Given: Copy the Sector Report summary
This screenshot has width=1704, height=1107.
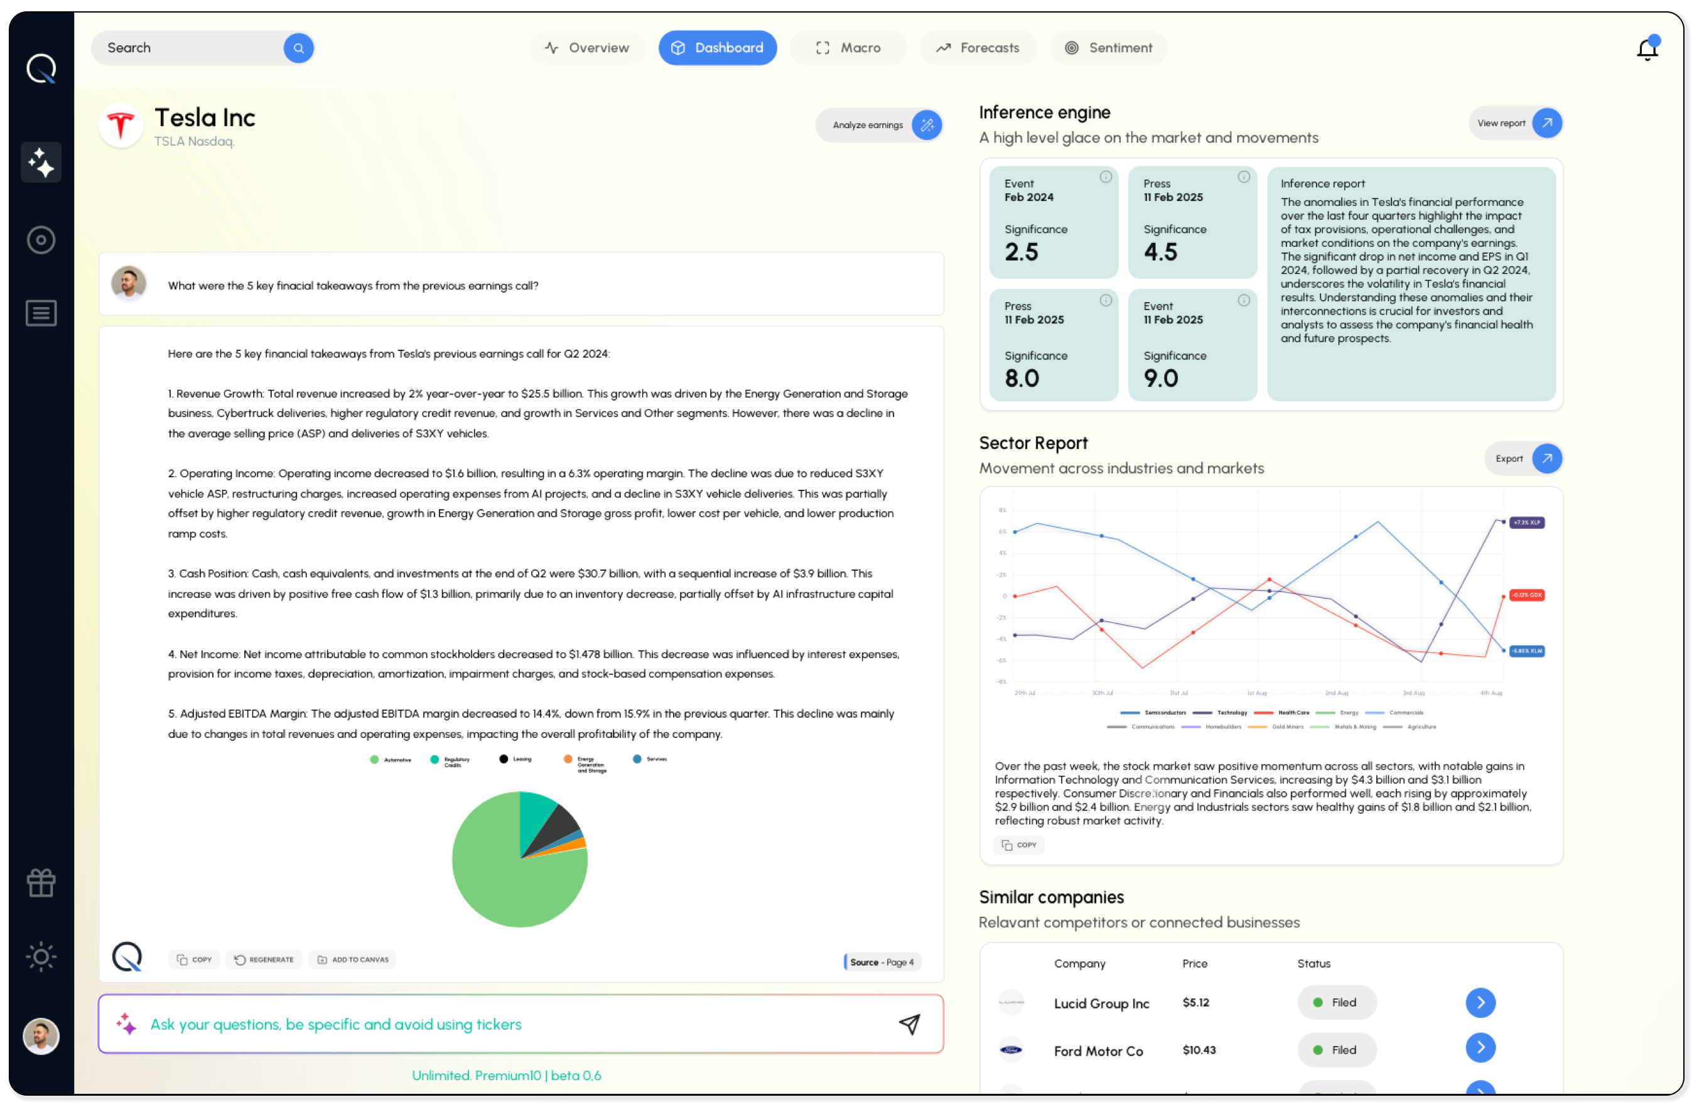Looking at the screenshot, I should (x=1020, y=846).
